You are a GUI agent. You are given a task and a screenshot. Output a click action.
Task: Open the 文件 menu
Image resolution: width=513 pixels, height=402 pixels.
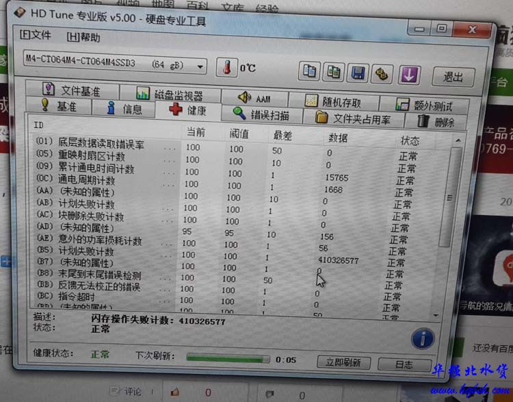coord(36,35)
